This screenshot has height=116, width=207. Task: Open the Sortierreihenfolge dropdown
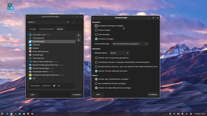point(130,44)
